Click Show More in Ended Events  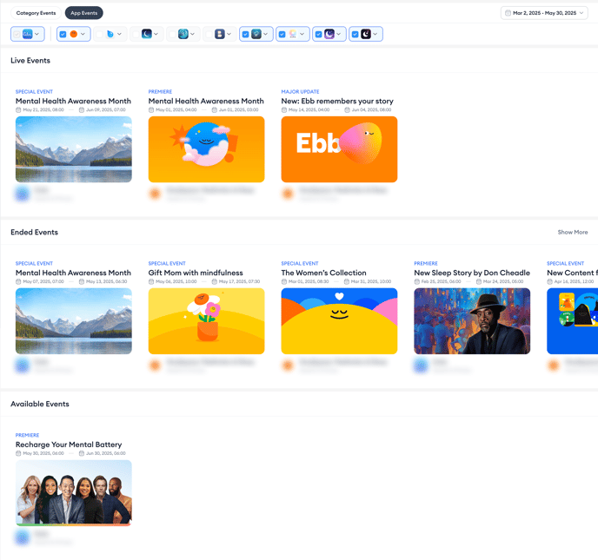tap(572, 233)
